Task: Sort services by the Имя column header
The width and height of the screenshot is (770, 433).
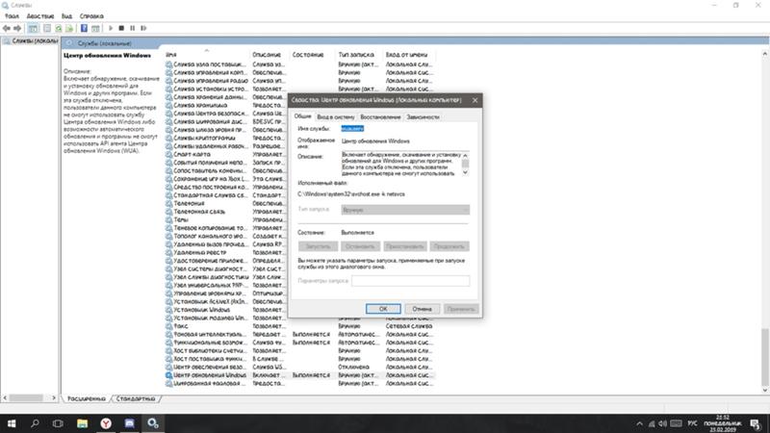Action: click(x=171, y=55)
